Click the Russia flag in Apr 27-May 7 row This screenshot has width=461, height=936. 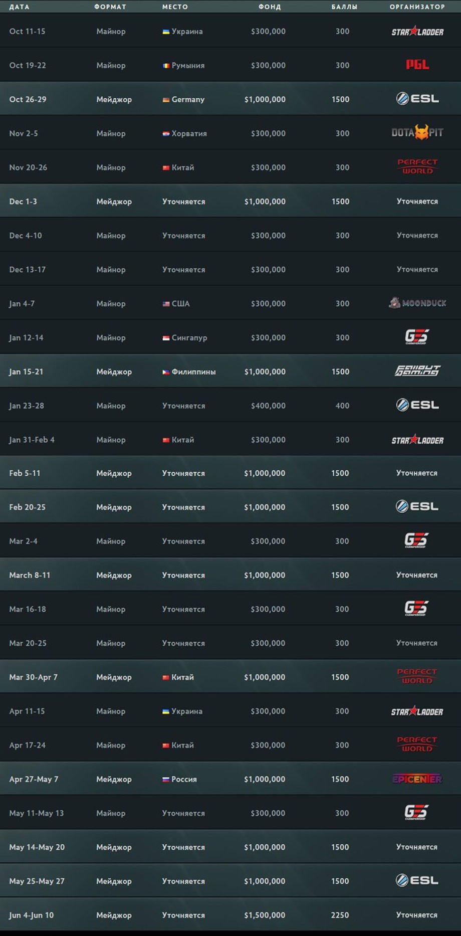[166, 780]
